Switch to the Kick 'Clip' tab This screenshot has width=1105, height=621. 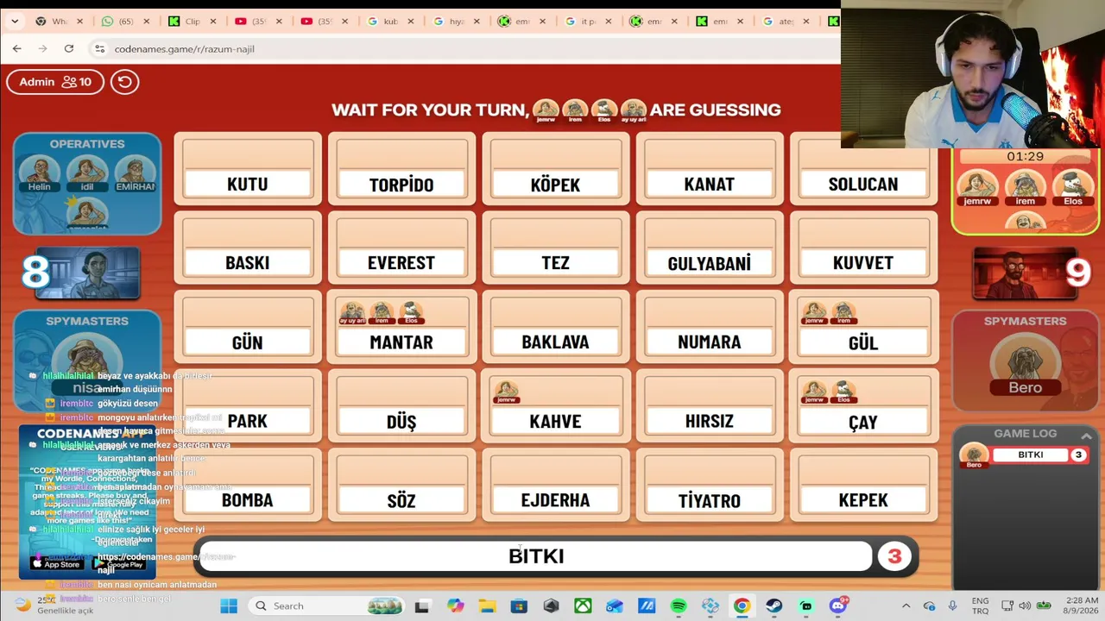tap(186, 22)
